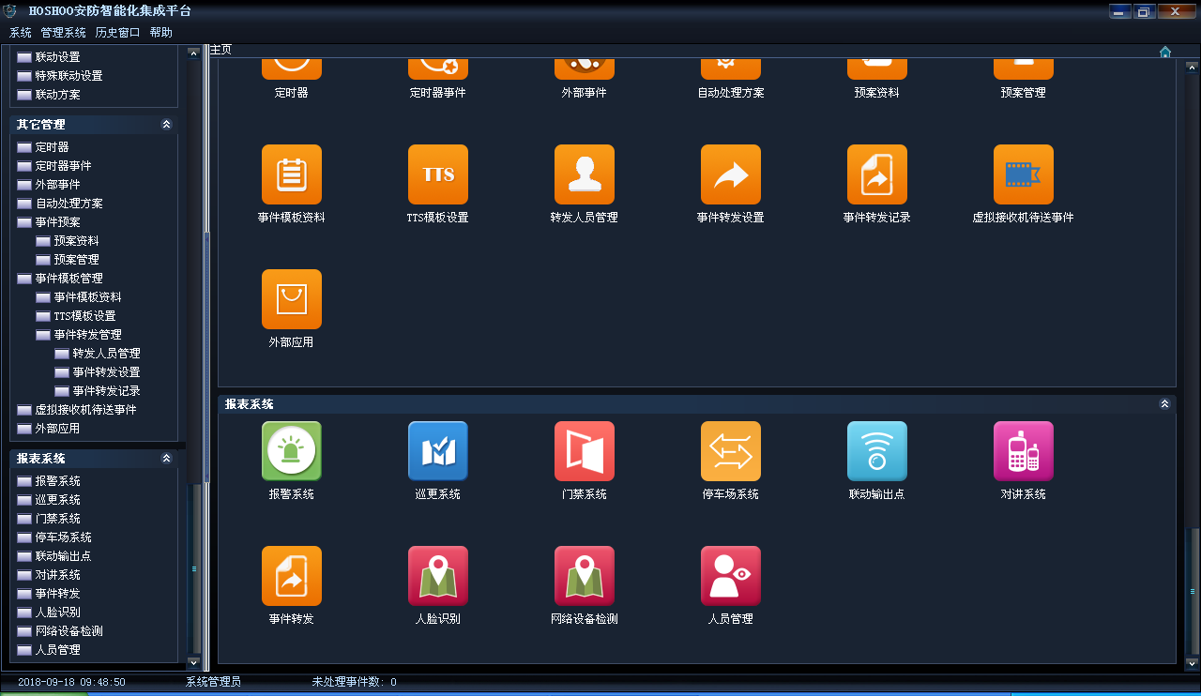Open the 历史窗口 menu
Screen dimensions: 1201x696
tap(117, 33)
